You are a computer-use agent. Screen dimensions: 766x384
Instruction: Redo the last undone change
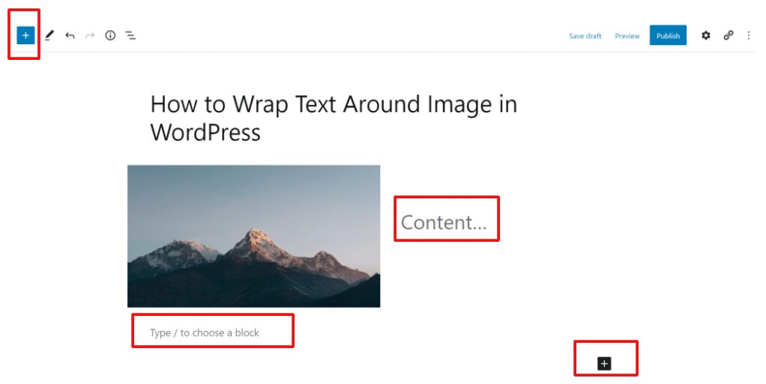pos(90,36)
